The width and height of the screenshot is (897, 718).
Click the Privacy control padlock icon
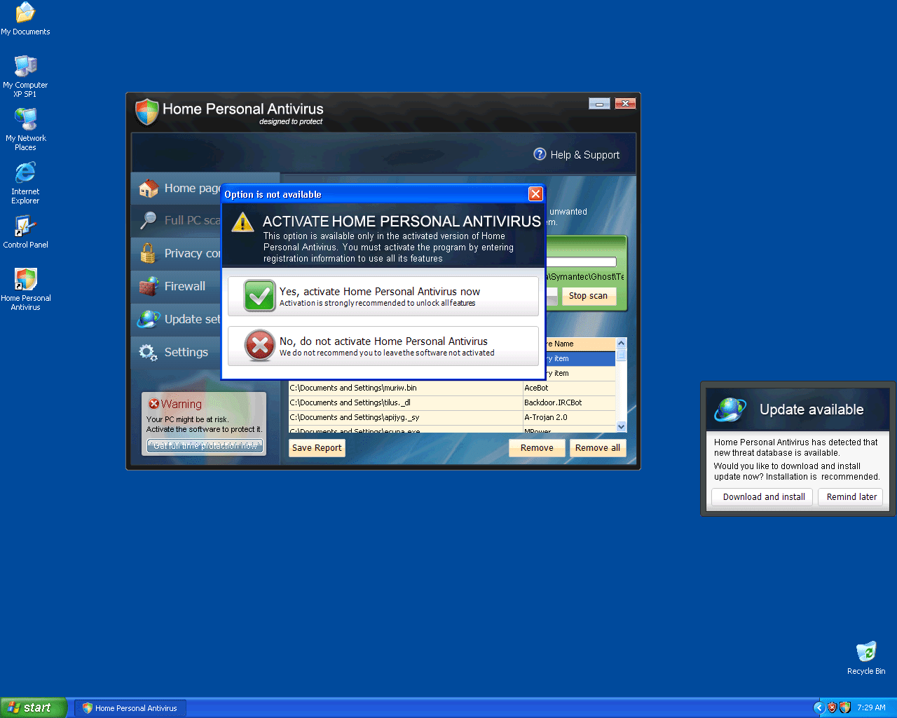pyautogui.click(x=148, y=253)
